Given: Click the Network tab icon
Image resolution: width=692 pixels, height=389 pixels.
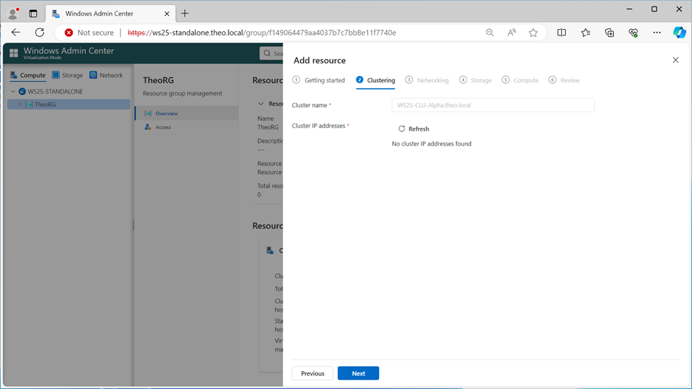Looking at the screenshot, I should [x=93, y=75].
